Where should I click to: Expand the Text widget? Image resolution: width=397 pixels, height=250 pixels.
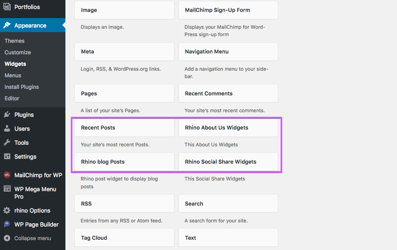[x=228, y=238]
